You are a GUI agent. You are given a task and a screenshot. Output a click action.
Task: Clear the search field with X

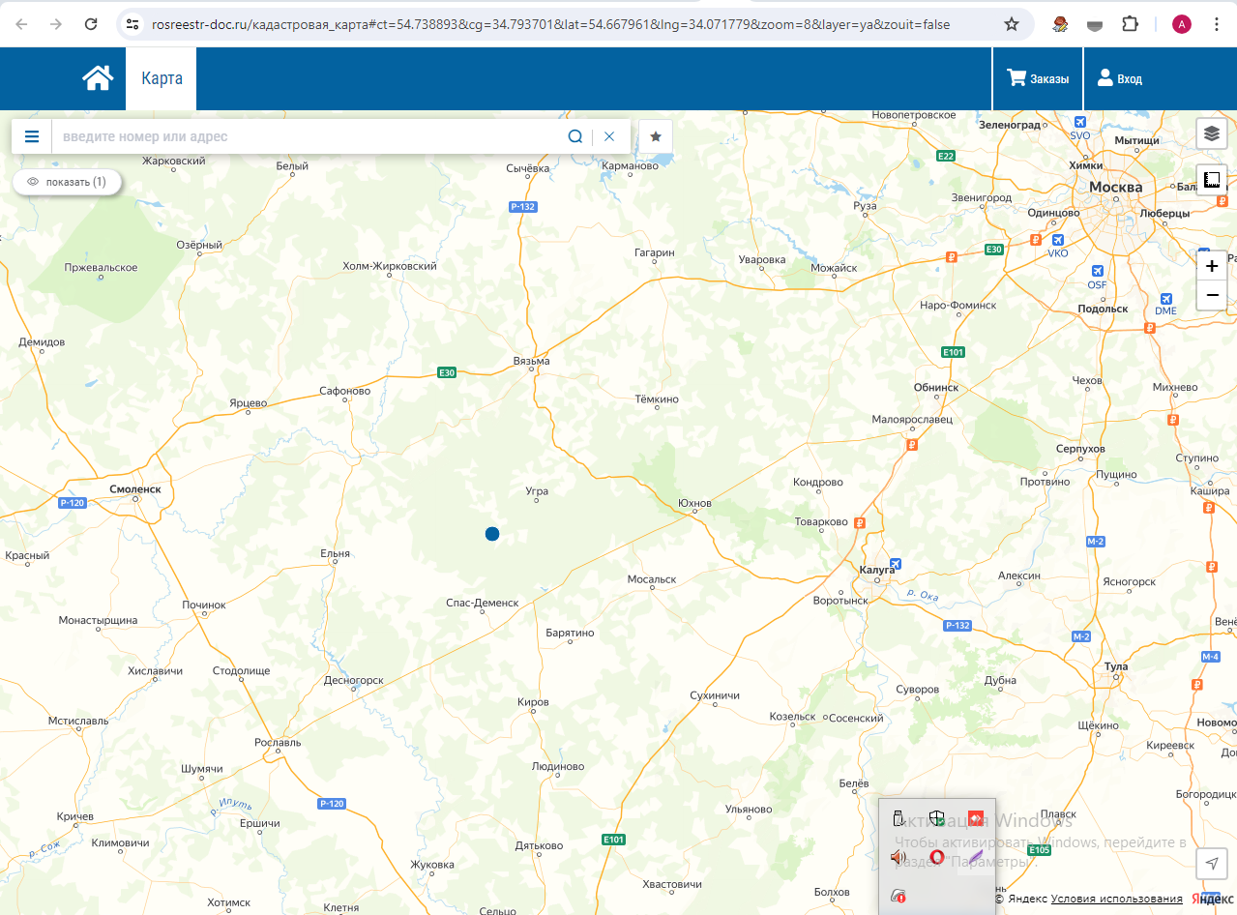coord(609,136)
